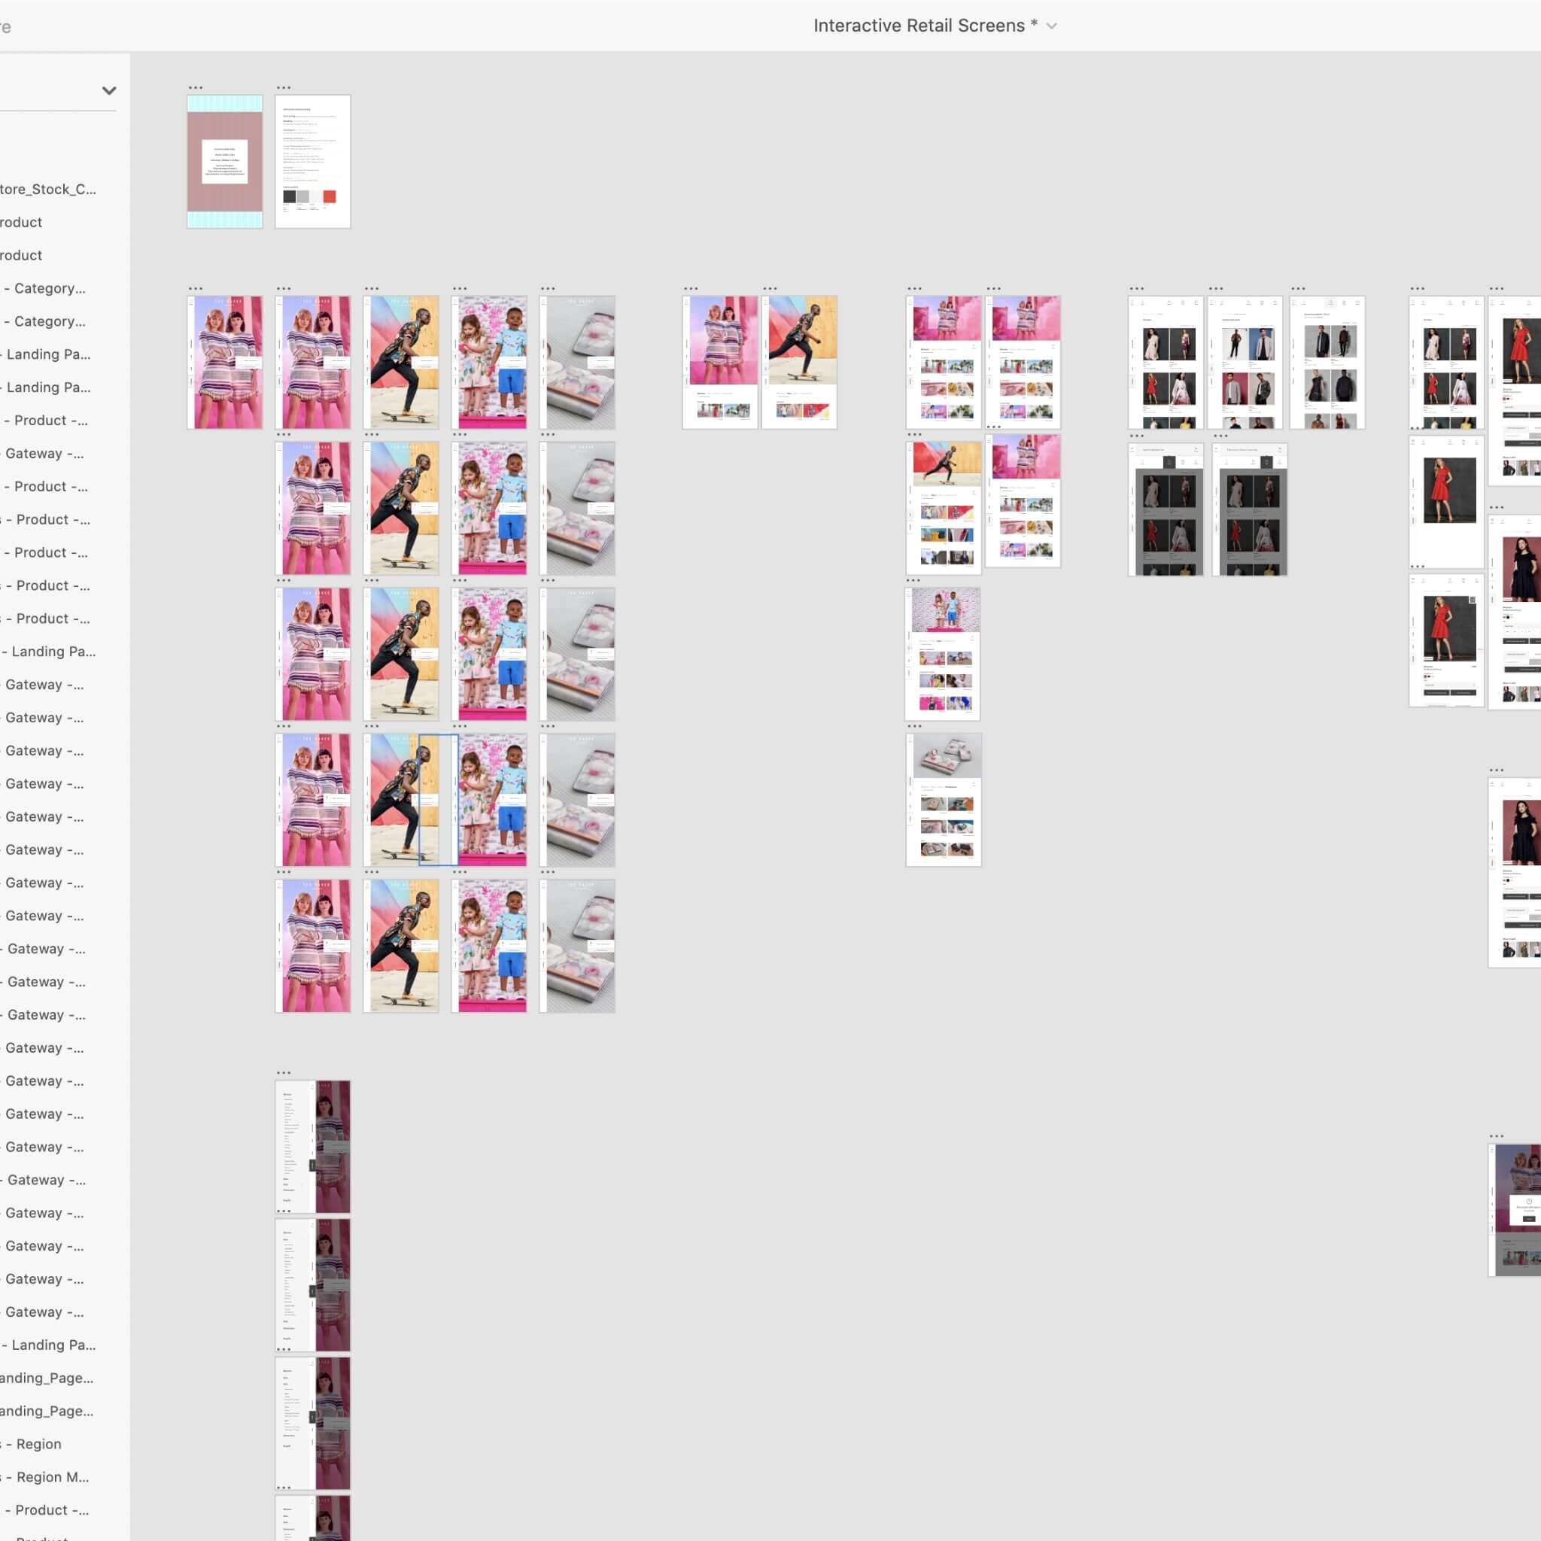The image size is (1541, 1541).
Task: Click the dark grey swatch in the style guide artboard
Action: [x=290, y=196]
